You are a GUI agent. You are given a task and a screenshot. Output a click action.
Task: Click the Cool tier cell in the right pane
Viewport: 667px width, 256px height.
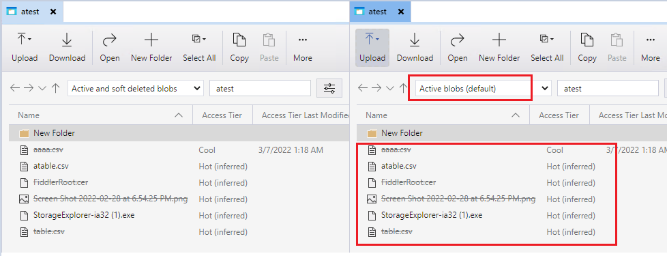555,150
